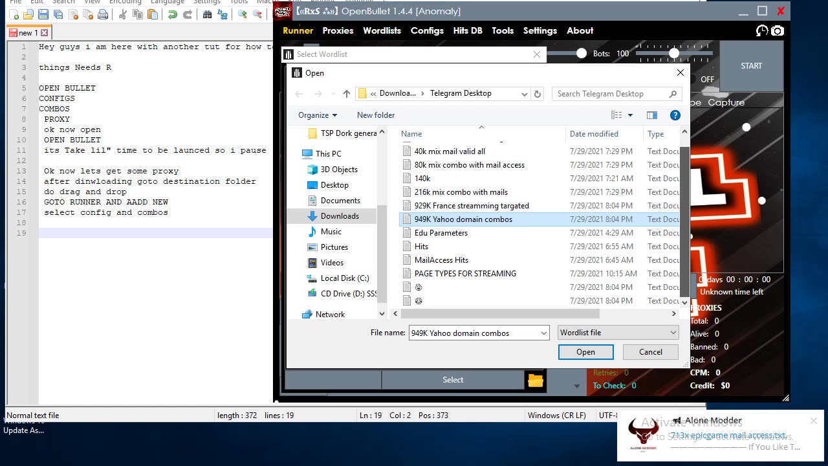Open the Tools tab in OpenBullet
The height and width of the screenshot is (466, 828).
tap(503, 30)
